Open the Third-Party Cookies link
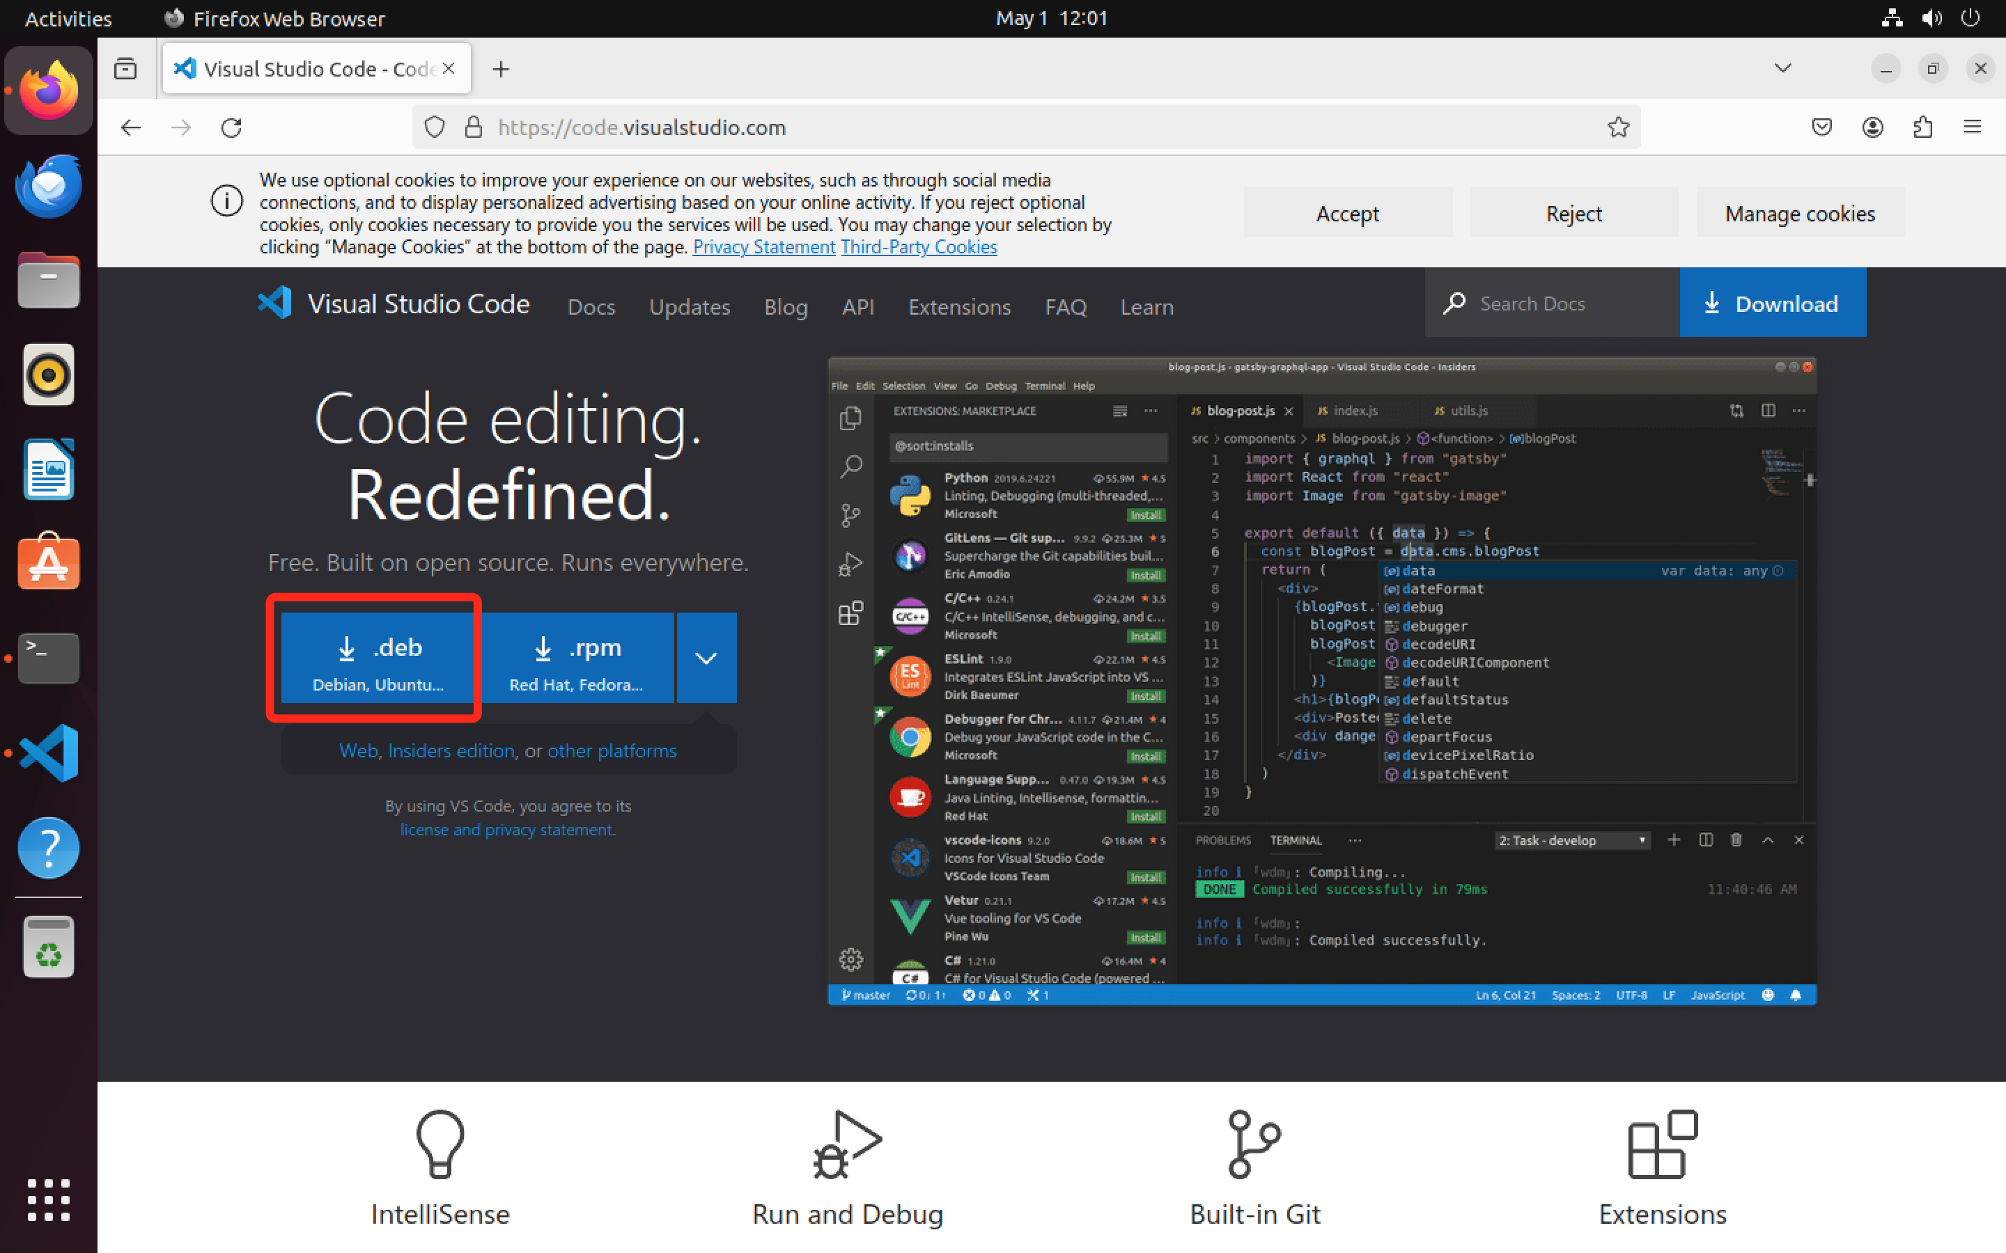 coord(919,247)
